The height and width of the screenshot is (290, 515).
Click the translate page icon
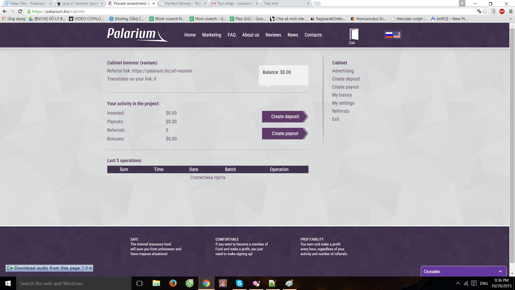pyautogui.click(x=479, y=11)
